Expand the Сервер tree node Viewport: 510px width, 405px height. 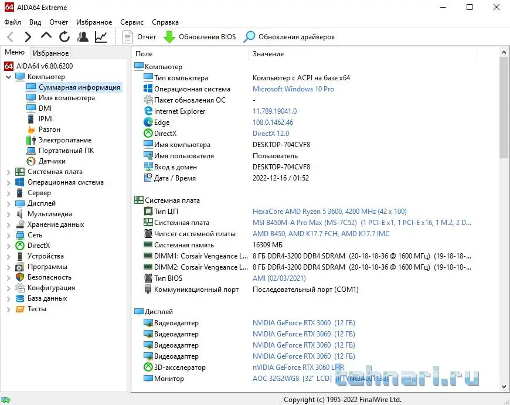click(x=8, y=193)
